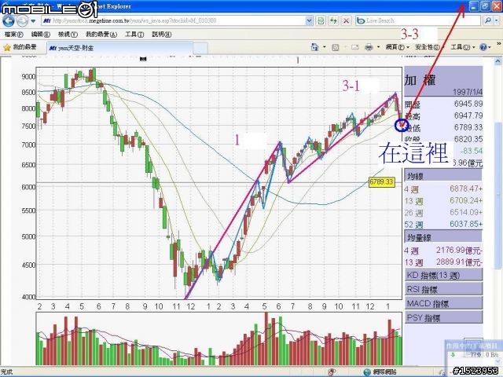
Task: Click the red Stop loading icon
Action: [x=346, y=21]
